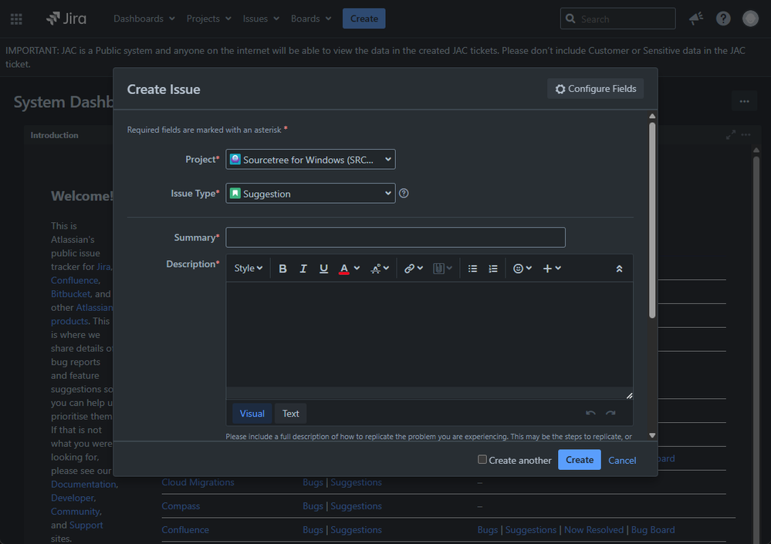Screen dimensions: 771x544
Task: Open the Project dropdown
Action: click(310, 159)
